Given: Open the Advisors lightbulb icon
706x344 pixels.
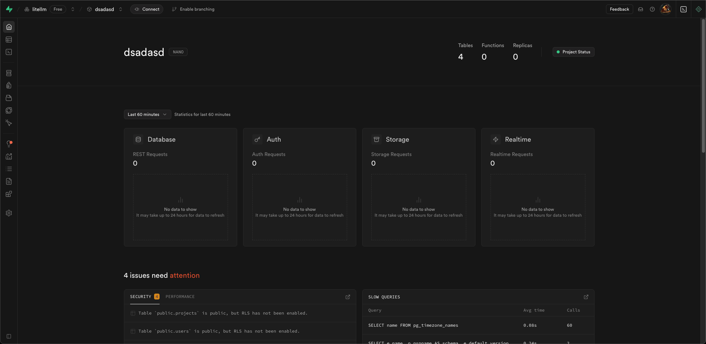Looking at the screenshot, I should click(x=9, y=143).
